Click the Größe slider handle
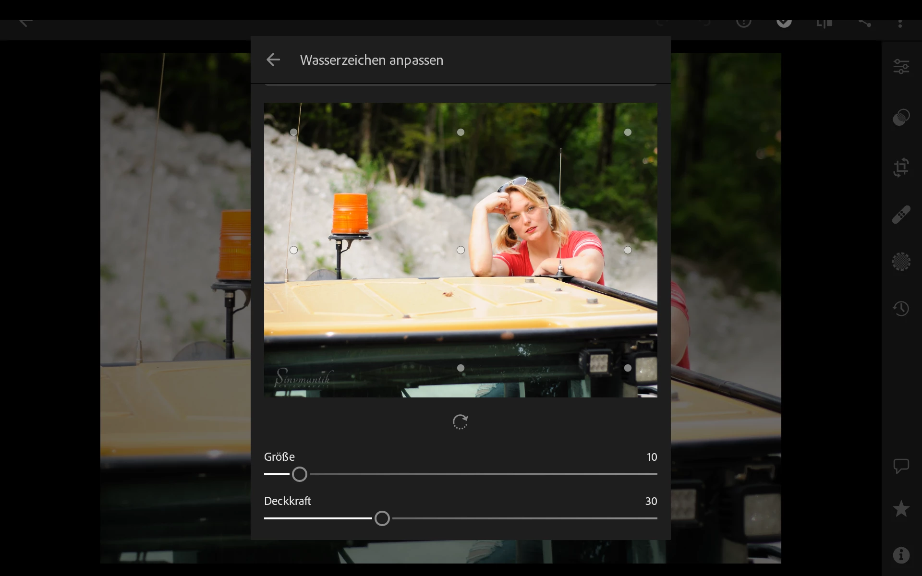The height and width of the screenshot is (576, 922). [x=300, y=474]
